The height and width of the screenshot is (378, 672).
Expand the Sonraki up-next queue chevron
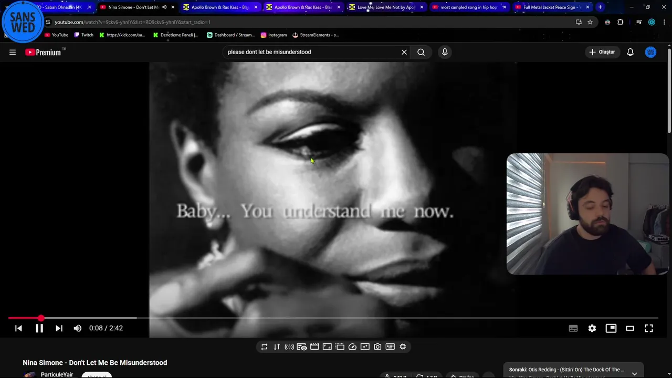[634, 374]
